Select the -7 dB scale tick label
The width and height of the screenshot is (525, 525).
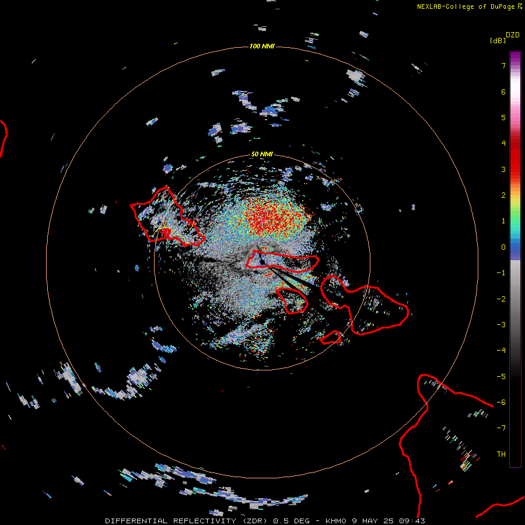tap(501, 428)
